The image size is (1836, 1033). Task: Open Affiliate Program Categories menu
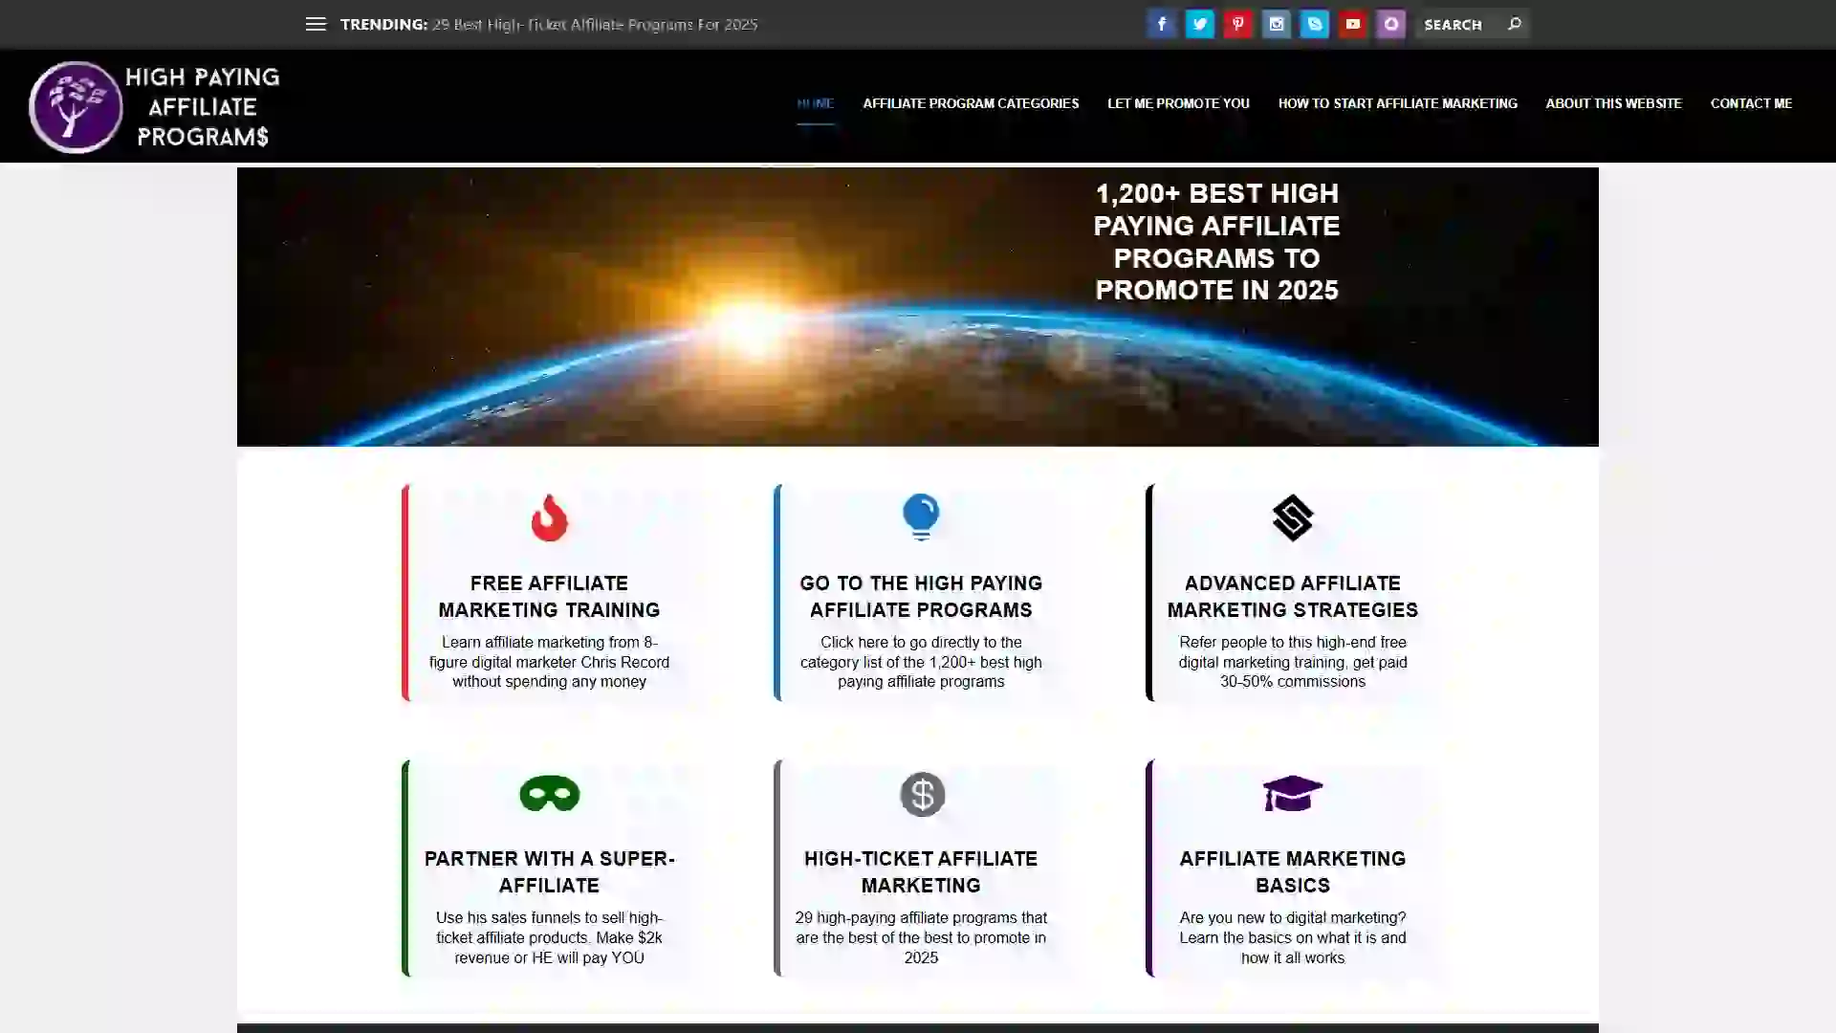point(971,103)
